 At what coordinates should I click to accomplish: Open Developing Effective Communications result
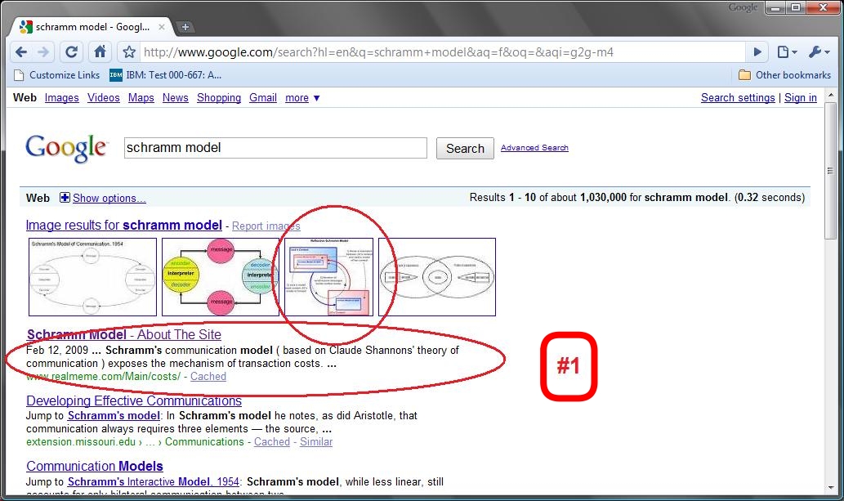(134, 400)
